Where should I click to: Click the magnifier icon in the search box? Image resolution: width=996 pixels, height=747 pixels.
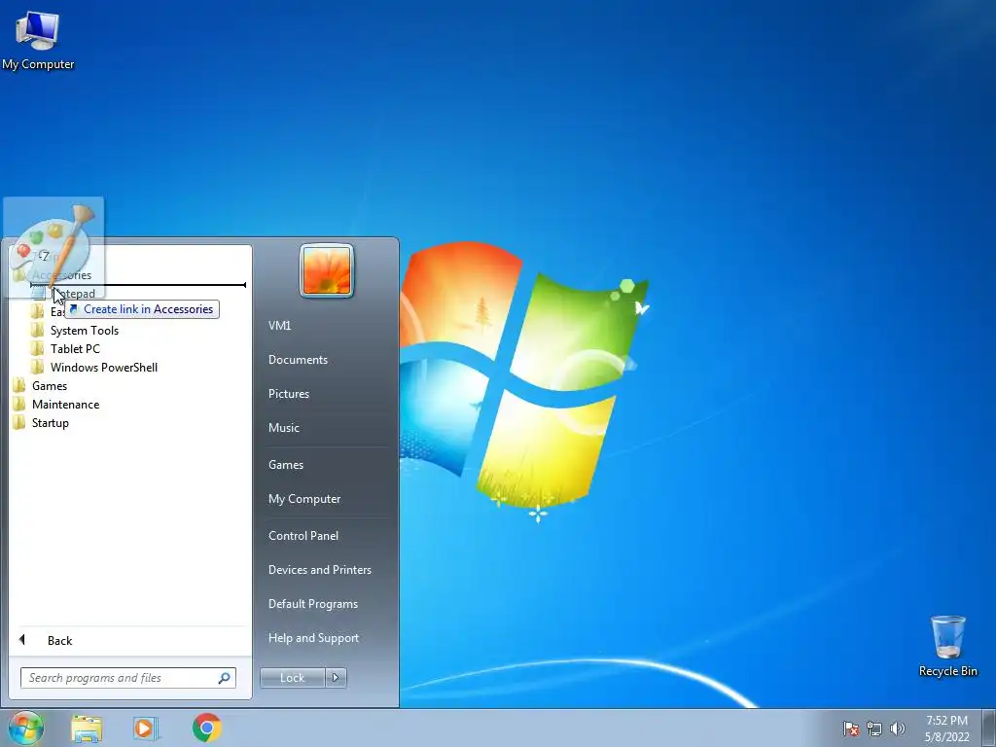click(x=225, y=678)
